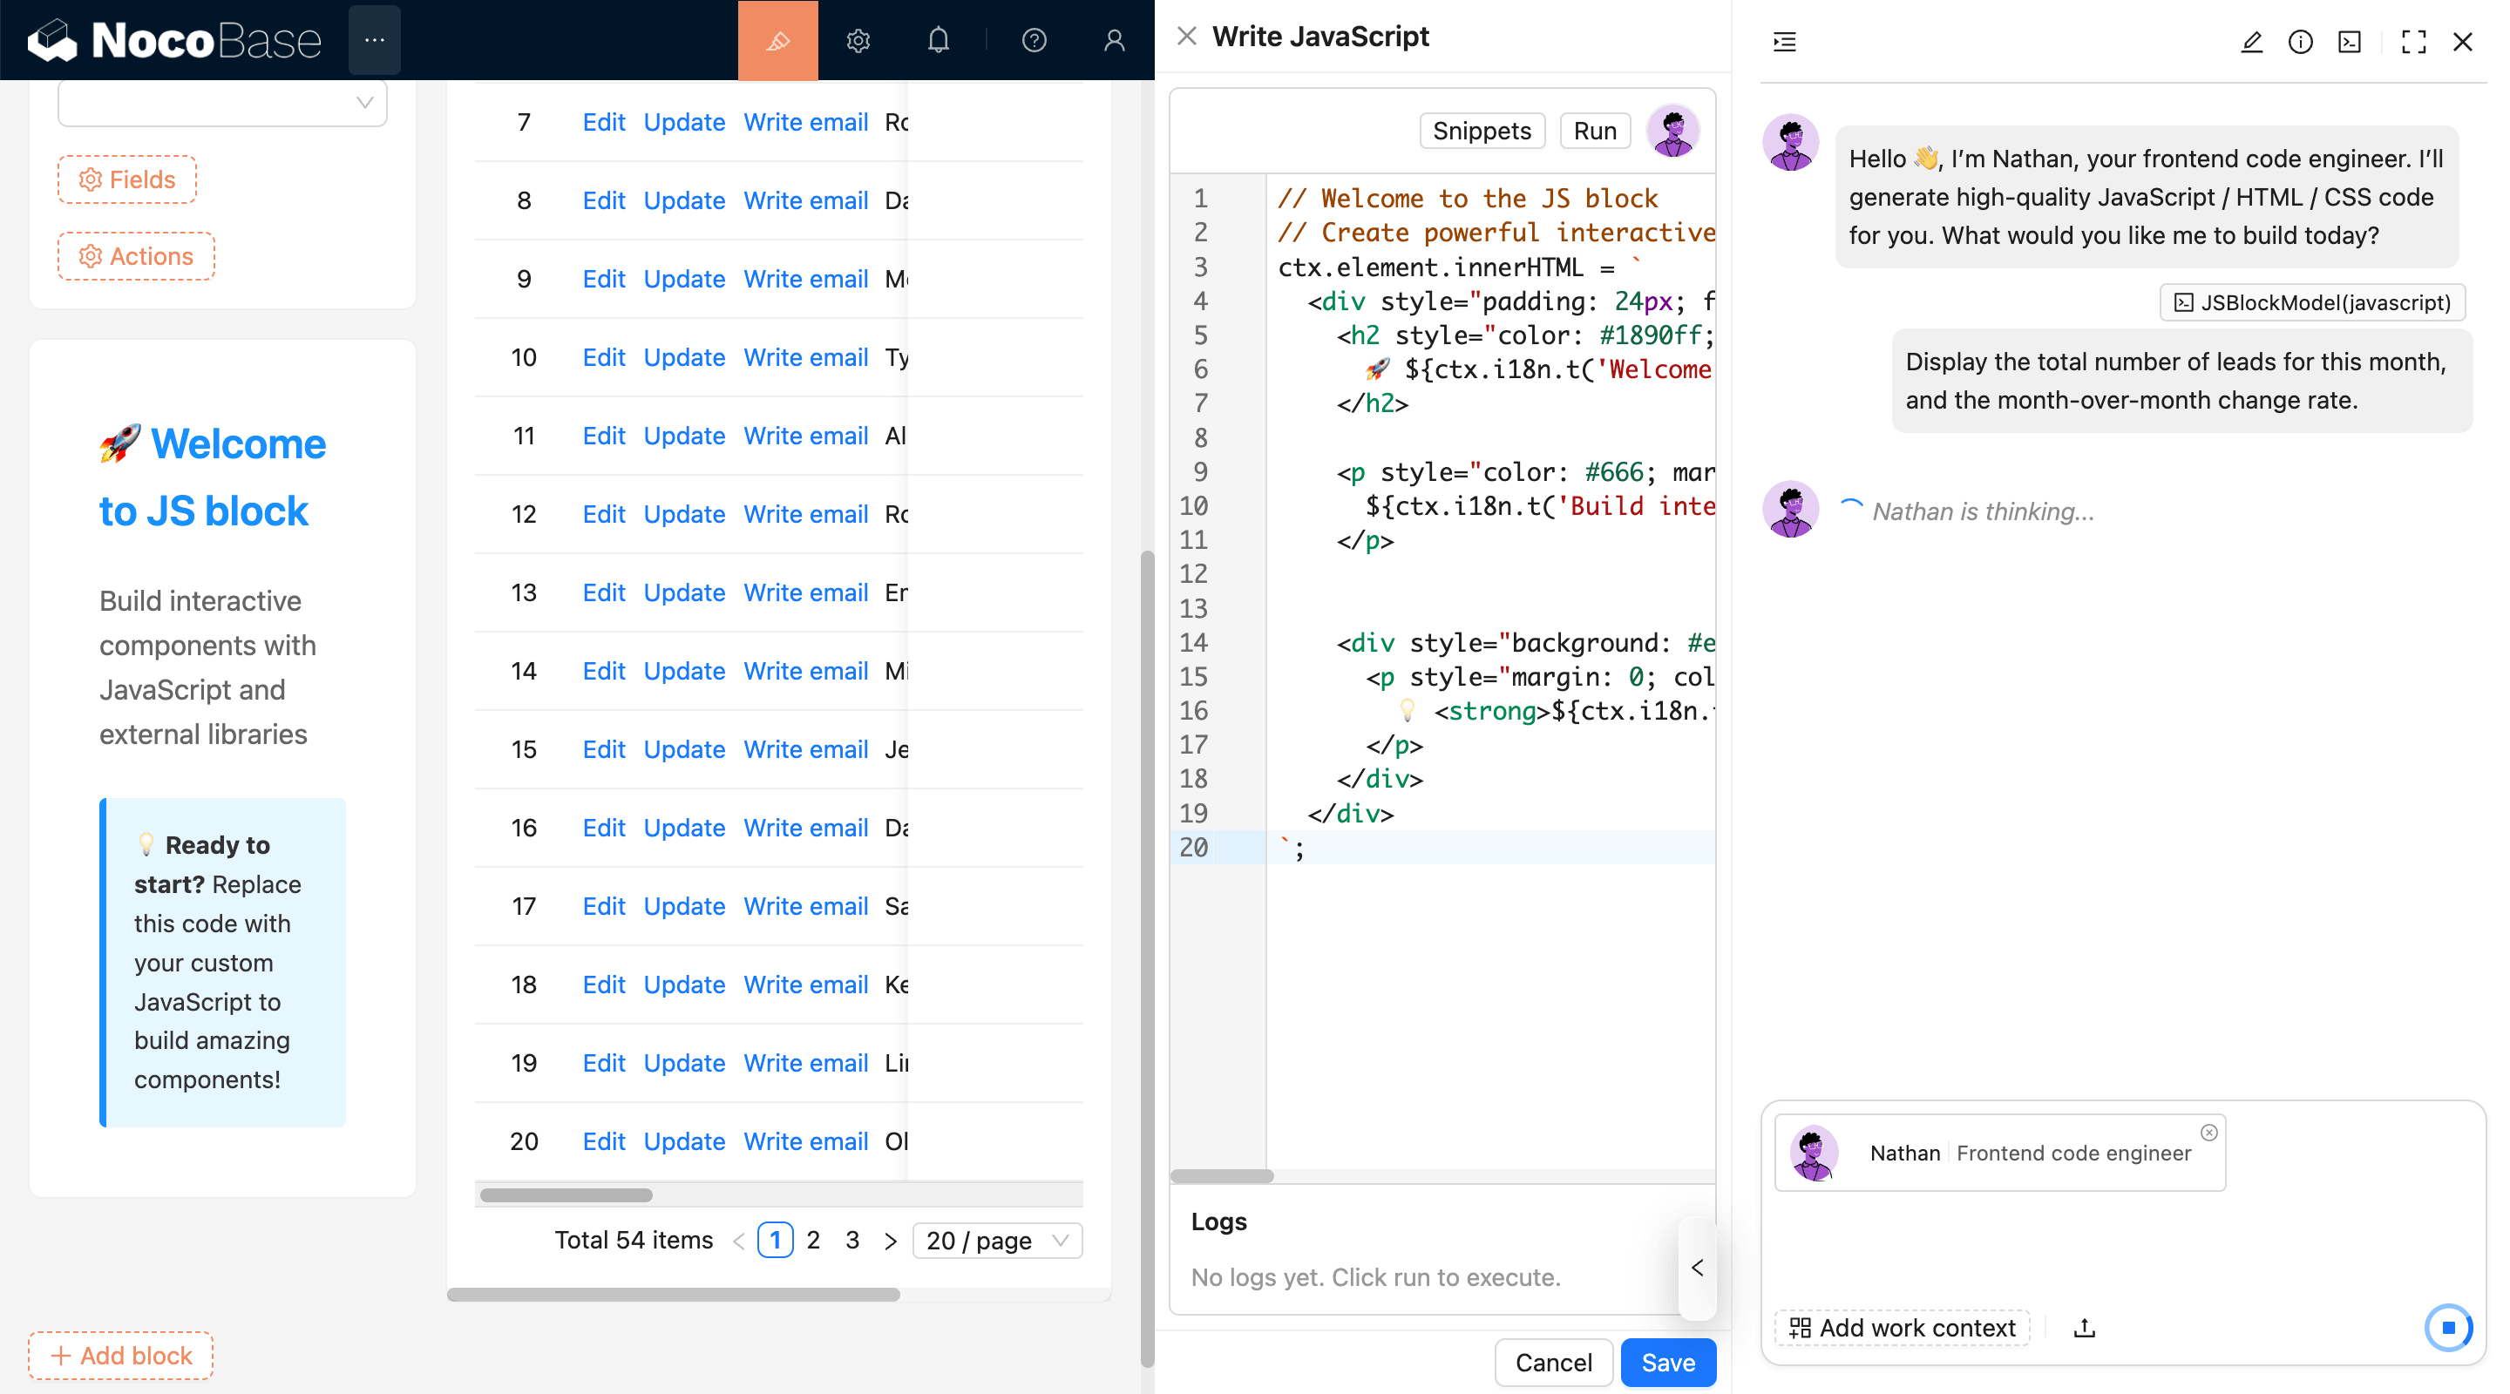Click Add work context
The height and width of the screenshot is (1394, 2510).
pyautogui.click(x=1902, y=1328)
